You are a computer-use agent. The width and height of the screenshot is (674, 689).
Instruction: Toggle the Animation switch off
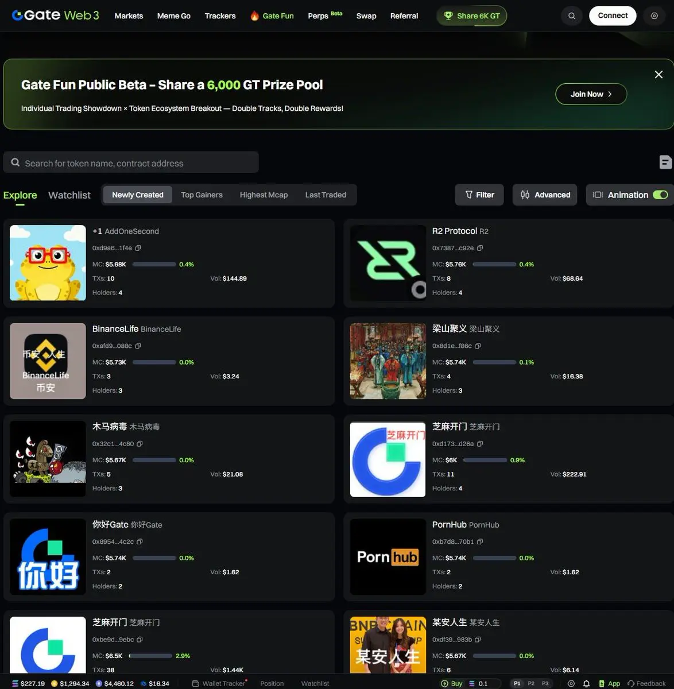point(660,195)
